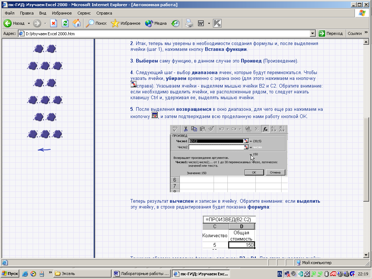Click the Windows flag logo in IE
This screenshot has height=279, width=372.
click(362, 13)
